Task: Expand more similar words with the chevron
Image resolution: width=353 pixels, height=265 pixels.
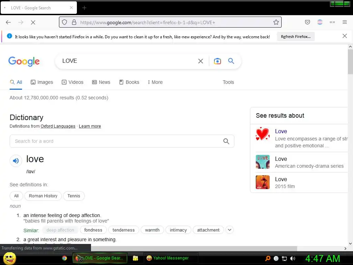Action: click(229, 230)
